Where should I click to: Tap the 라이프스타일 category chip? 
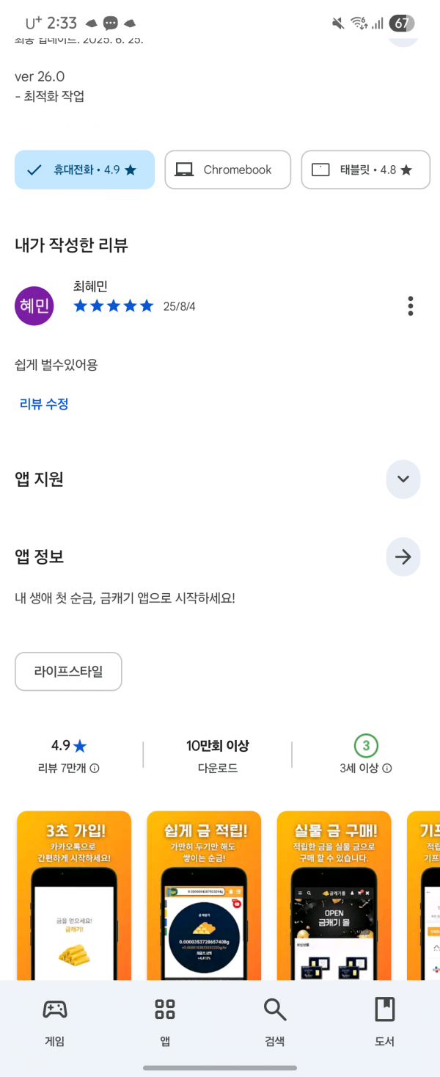coord(68,672)
